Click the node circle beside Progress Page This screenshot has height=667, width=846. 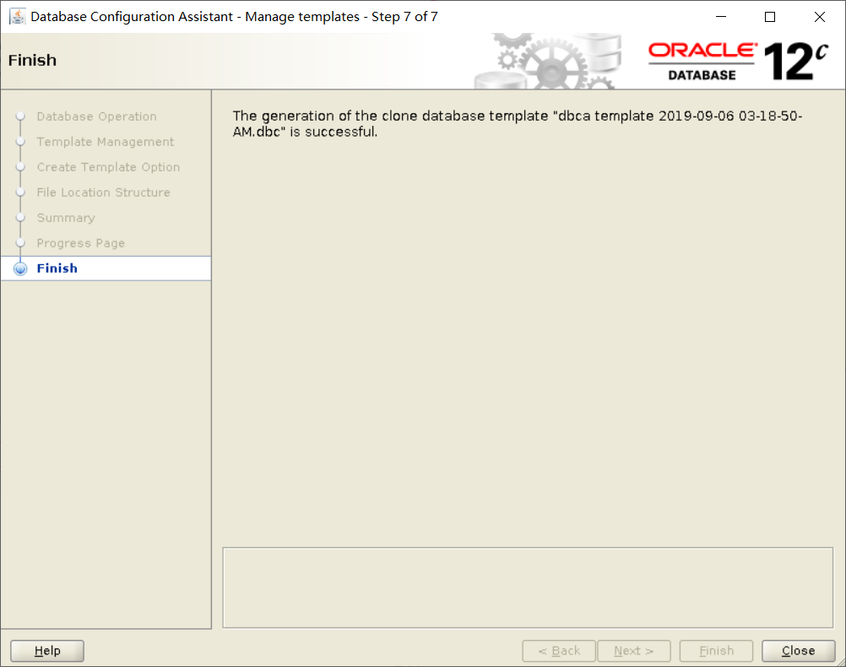coord(20,243)
